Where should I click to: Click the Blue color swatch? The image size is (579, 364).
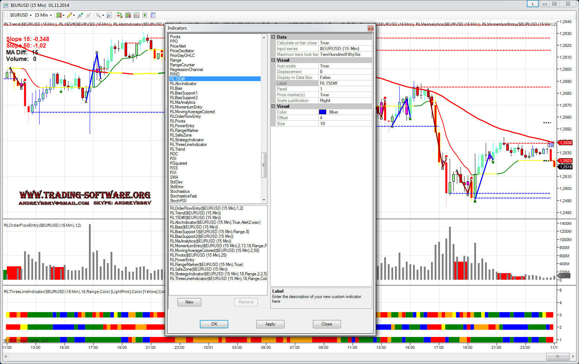[x=323, y=112]
